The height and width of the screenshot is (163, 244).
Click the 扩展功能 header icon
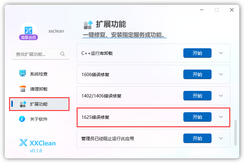pos(88,24)
